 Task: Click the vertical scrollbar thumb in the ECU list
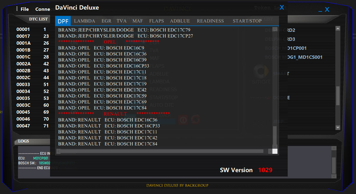pos(275,135)
